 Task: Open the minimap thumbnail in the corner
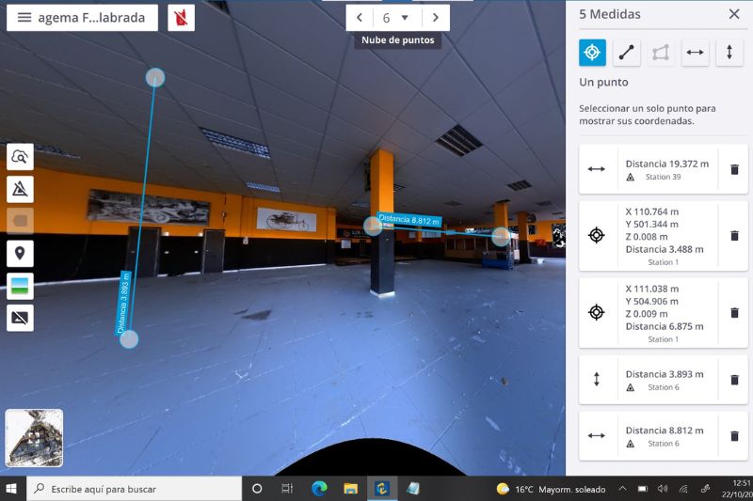34,438
